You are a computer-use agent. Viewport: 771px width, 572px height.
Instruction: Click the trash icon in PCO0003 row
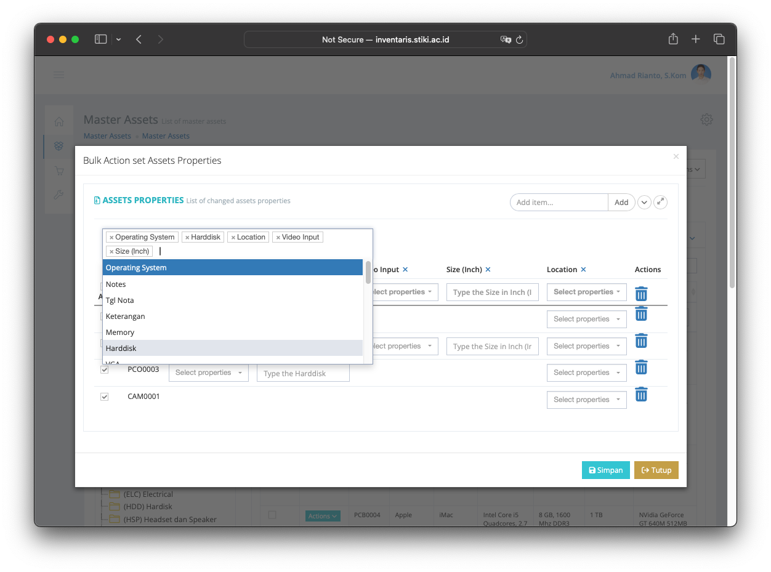tap(641, 368)
